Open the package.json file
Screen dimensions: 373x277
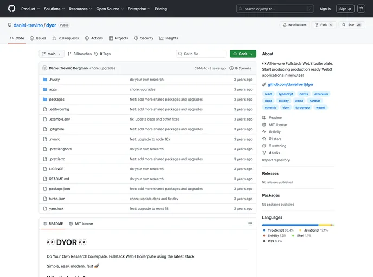(x=60, y=189)
